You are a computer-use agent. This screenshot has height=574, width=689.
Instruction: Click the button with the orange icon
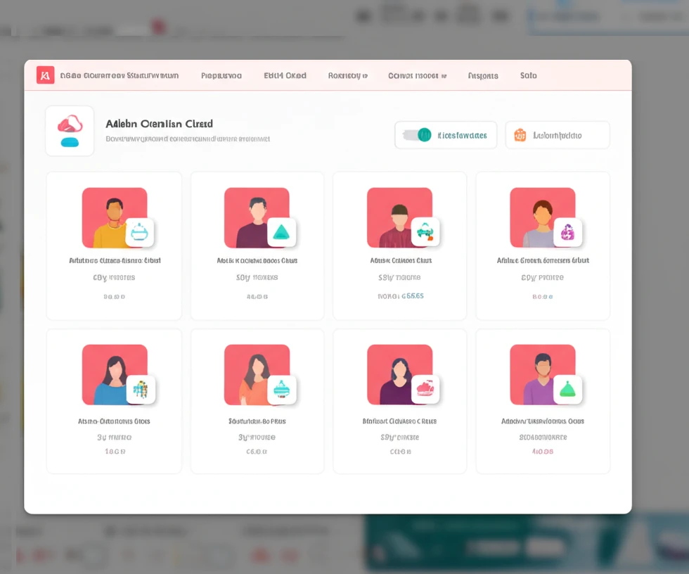point(557,135)
